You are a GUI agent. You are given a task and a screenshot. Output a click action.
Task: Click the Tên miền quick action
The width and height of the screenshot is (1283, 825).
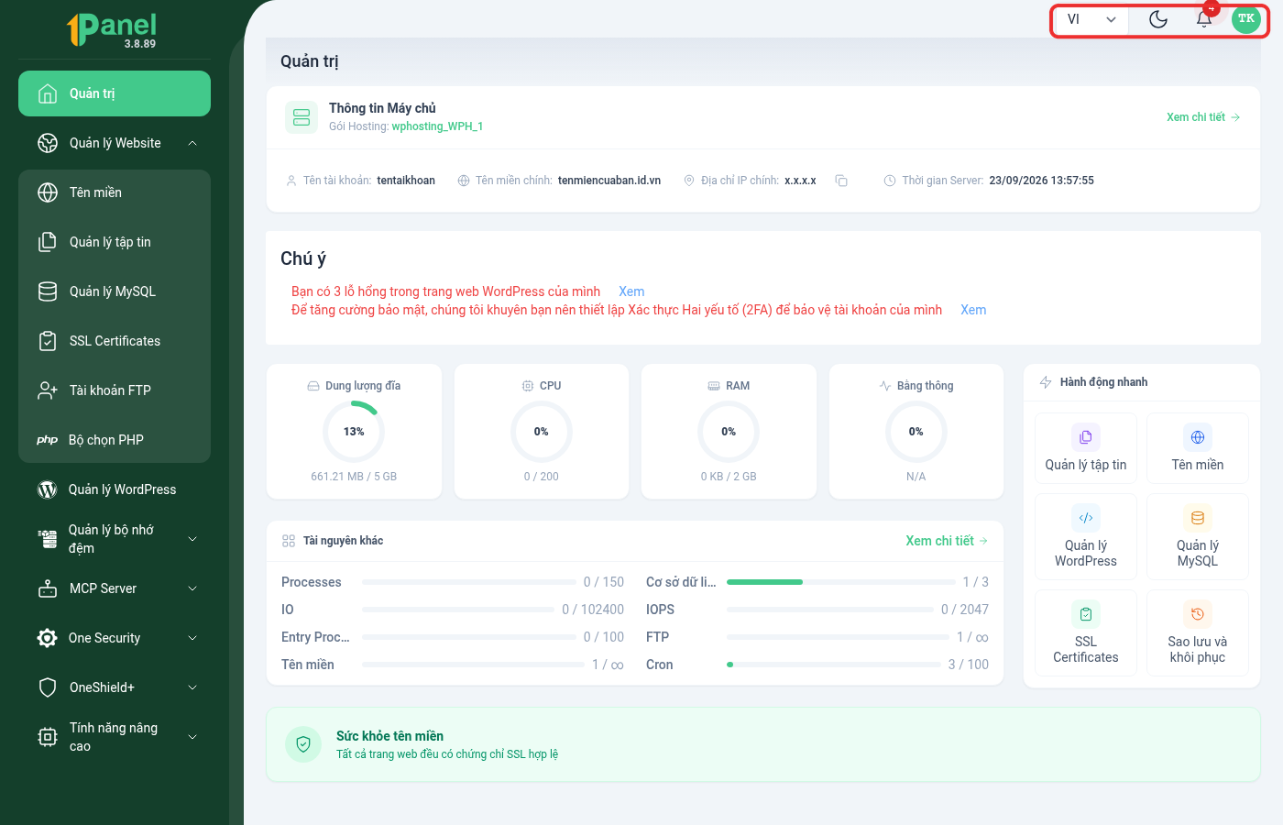click(x=1198, y=447)
